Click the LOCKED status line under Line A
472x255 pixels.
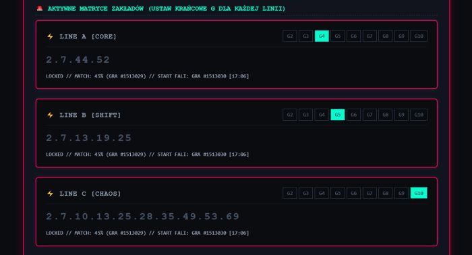click(x=148, y=76)
